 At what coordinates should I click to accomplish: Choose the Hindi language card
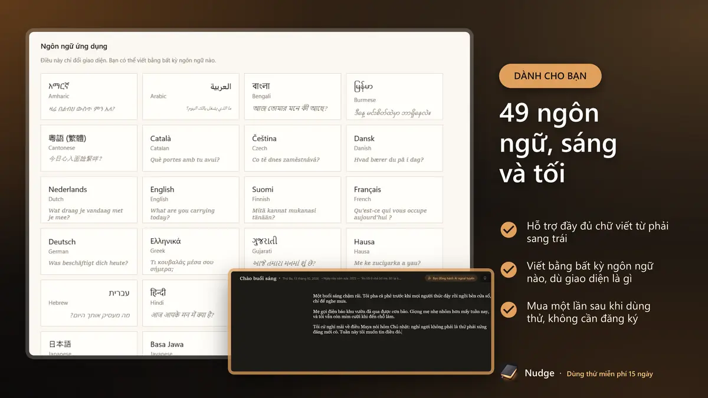185,302
